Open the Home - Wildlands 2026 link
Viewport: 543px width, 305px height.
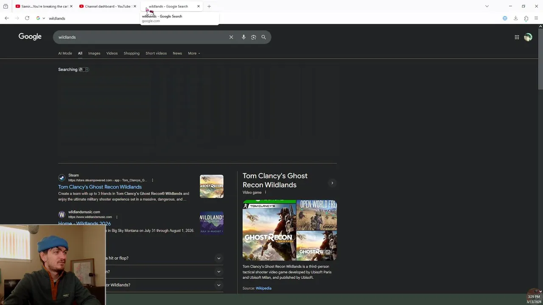84,223
